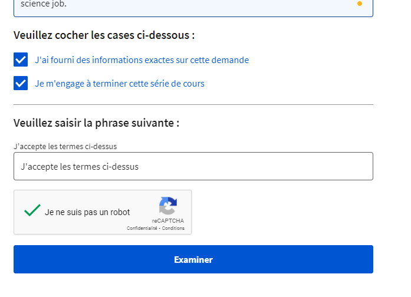Click the small "J'accepte les termes ci-dessus" field label

click(x=65, y=146)
